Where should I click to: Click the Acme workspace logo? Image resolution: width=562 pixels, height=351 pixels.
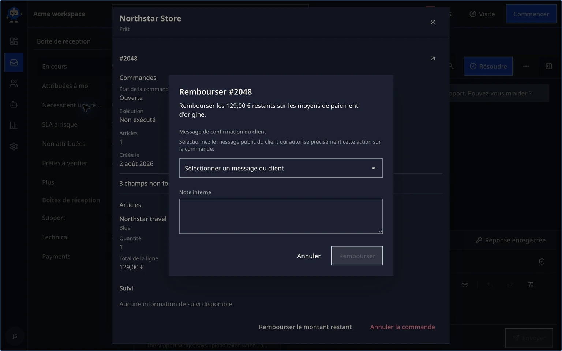(14, 14)
